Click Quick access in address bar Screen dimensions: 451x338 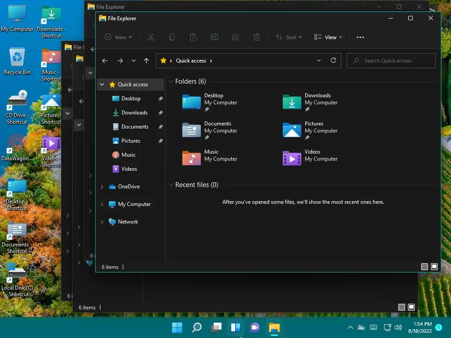tap(191, 61)
